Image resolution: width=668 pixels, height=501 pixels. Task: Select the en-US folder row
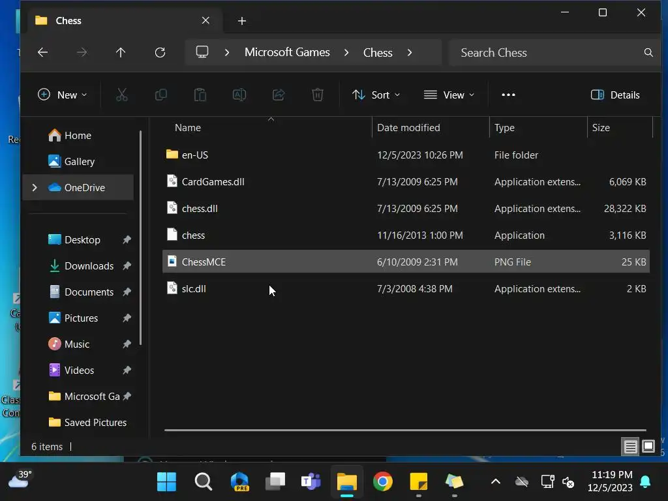[x=406, y=155]
